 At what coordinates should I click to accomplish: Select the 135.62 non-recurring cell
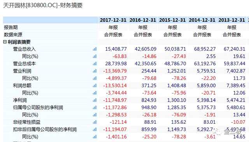point(179,122)
